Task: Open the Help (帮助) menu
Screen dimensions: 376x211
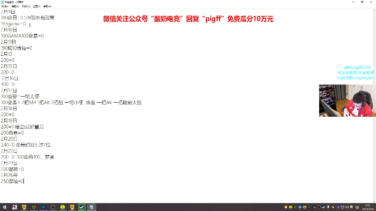Action: click(x=47, y=6)
